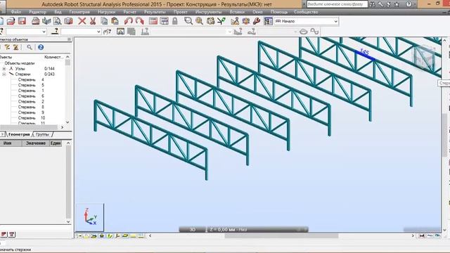Open Окно menu
Image resolution: width=450 pixels, height=253 pixels.
point(257,12)
